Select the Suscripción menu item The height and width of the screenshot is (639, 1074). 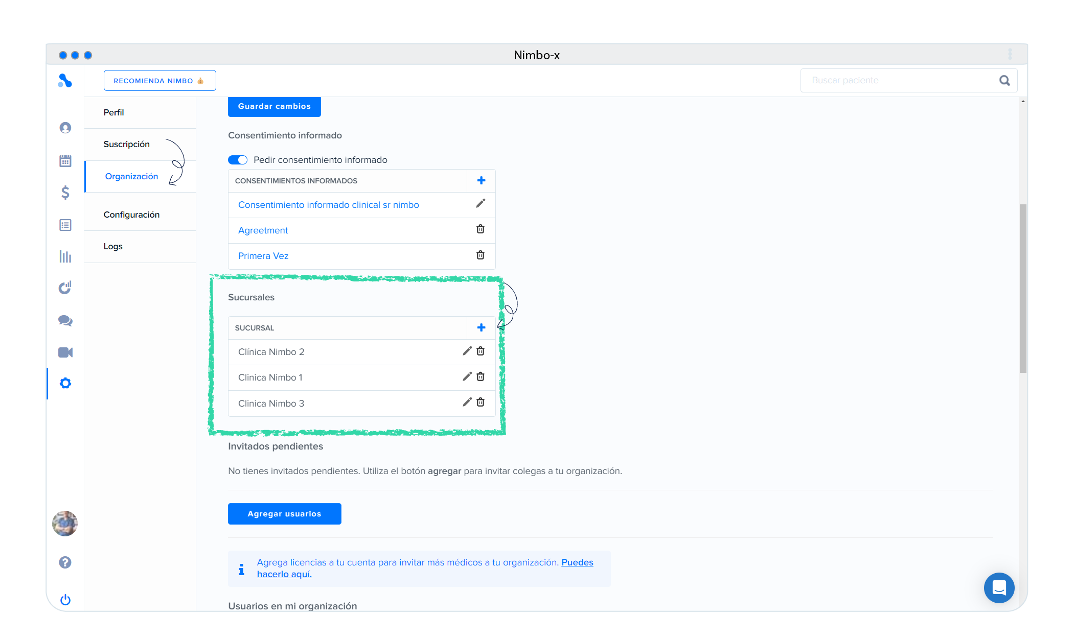tap(126, 144)
